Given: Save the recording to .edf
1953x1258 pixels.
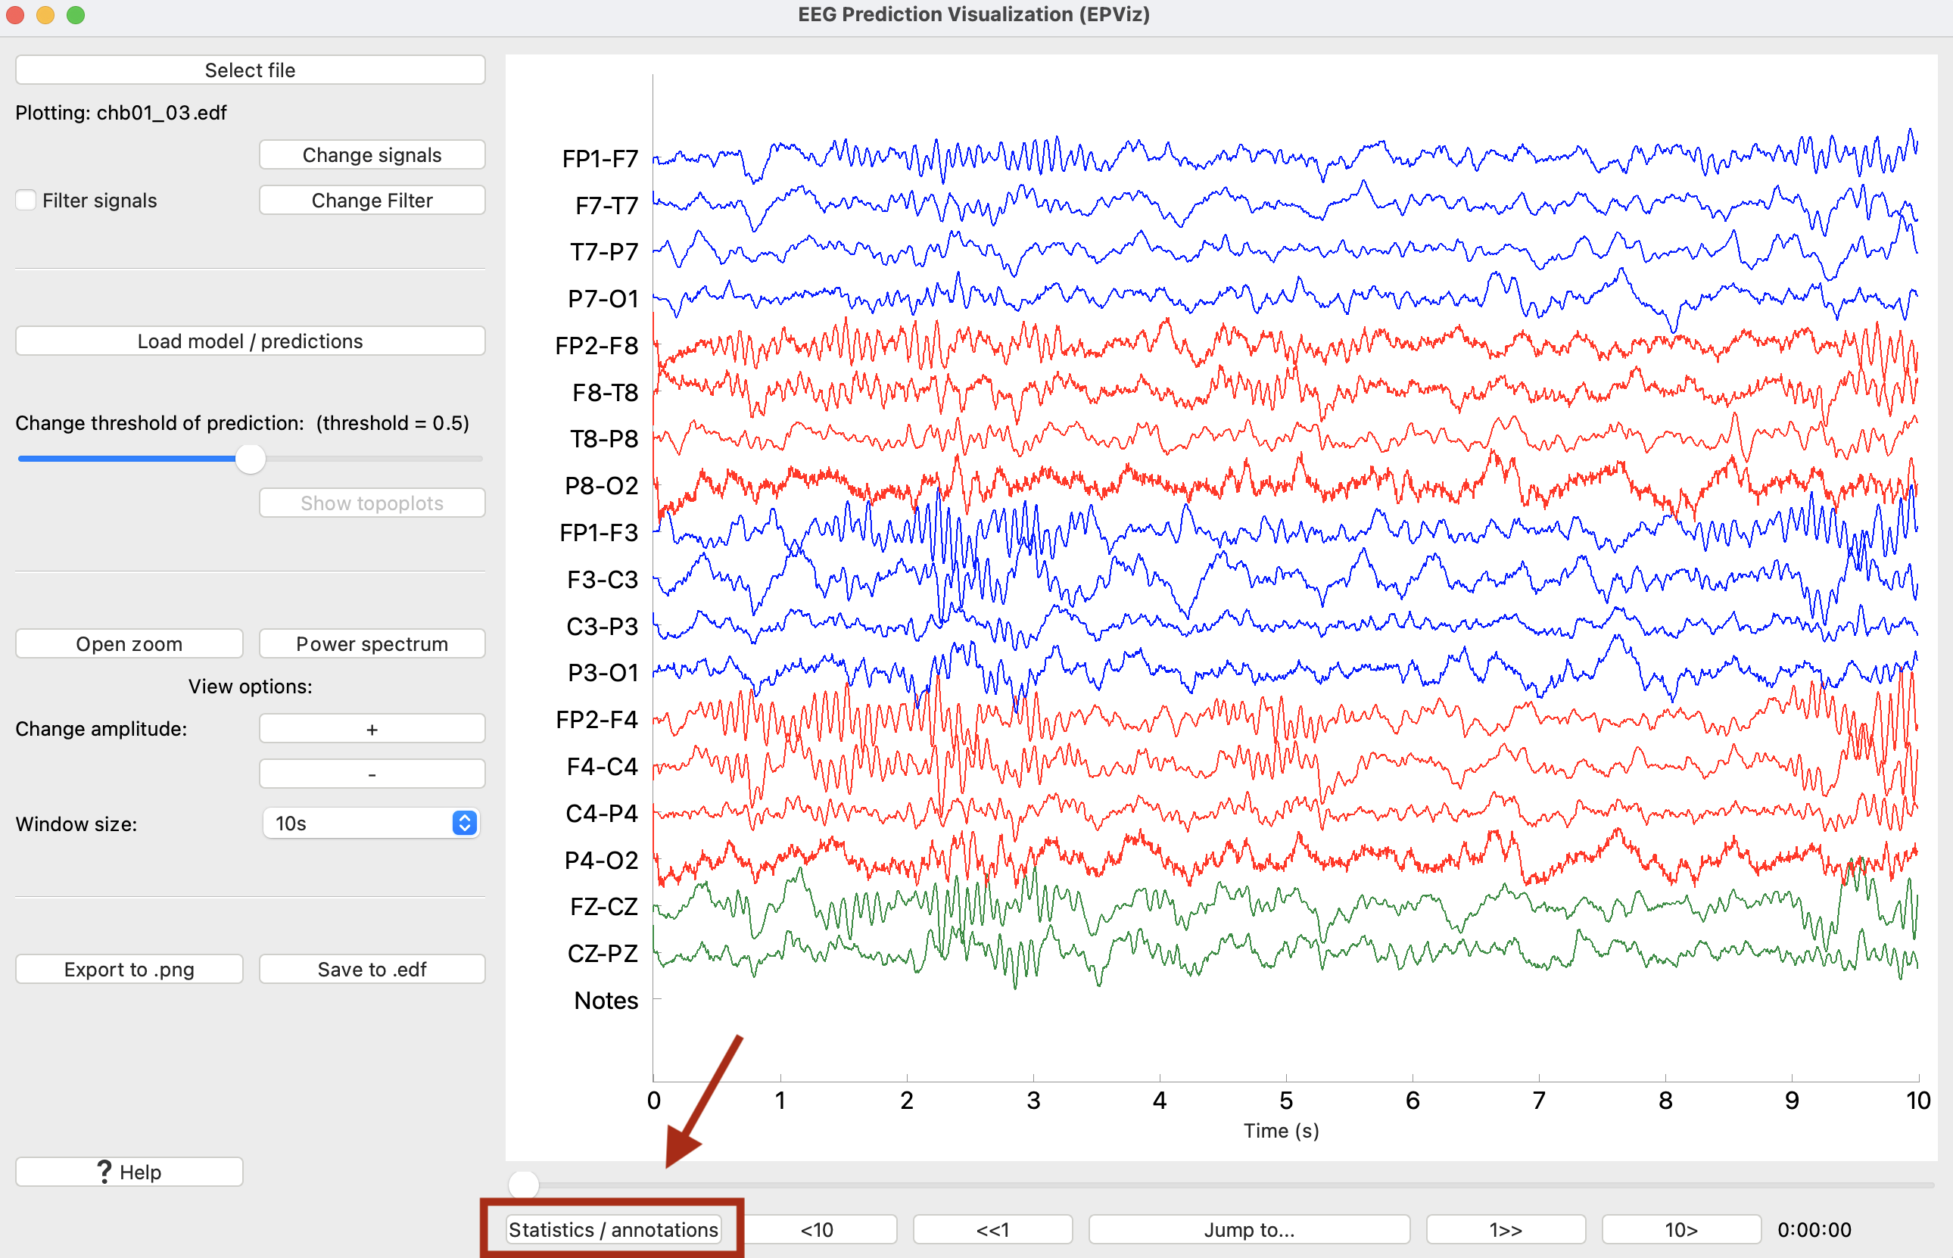Looking at the screenshot, I should coord(372,970).
